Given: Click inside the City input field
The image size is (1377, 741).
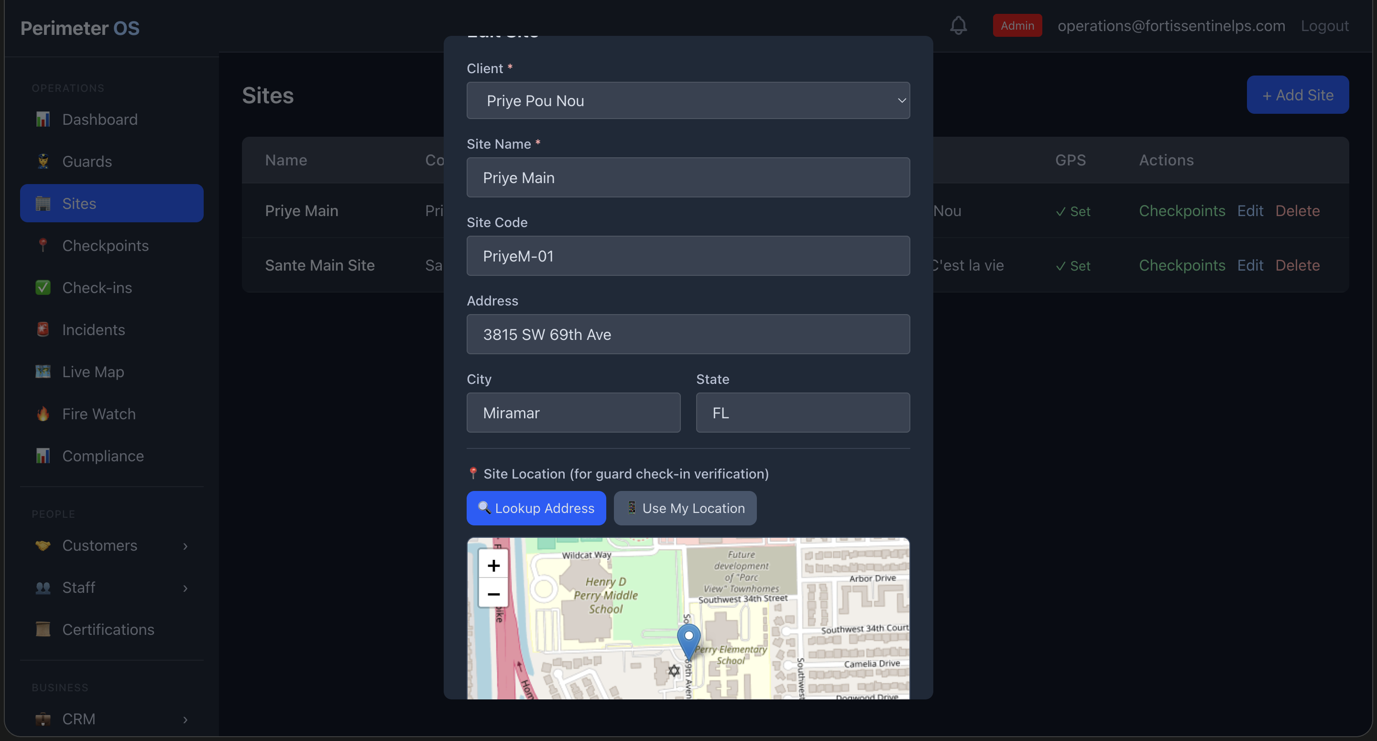Looking at the screenshot, I should click(x=572, y=412).
